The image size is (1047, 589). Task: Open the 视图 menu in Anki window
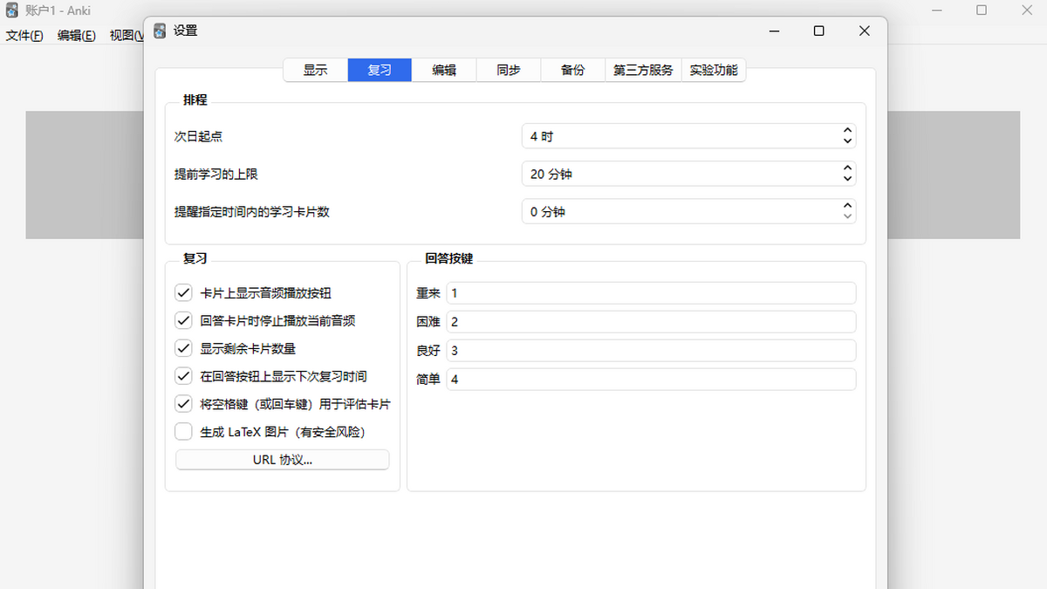pyautogui.click(x=126, y=36)
